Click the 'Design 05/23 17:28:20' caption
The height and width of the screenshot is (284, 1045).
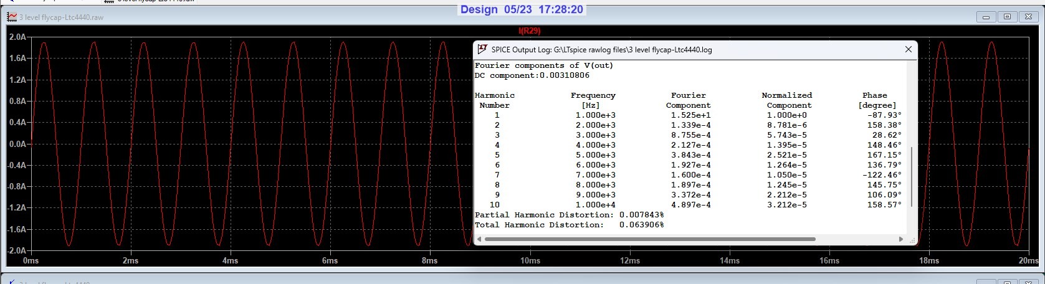pos(522,9)
